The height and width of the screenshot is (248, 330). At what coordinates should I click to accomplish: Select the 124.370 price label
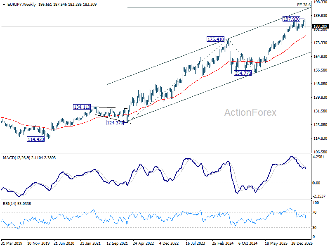click(115, 122)
